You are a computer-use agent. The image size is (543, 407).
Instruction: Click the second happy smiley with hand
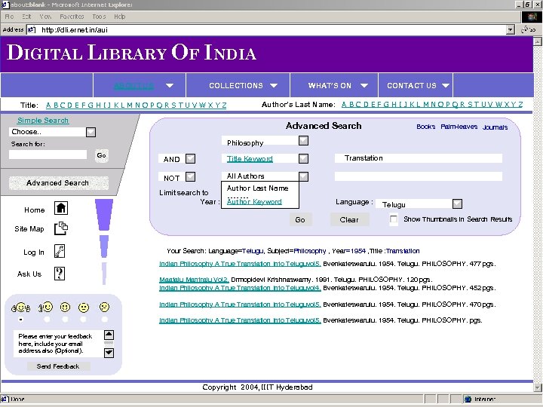pyautogui.click(x=46, y=307)
